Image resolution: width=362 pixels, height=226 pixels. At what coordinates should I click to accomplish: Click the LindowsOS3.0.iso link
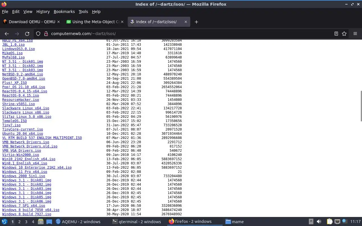(x=18, y=49)
